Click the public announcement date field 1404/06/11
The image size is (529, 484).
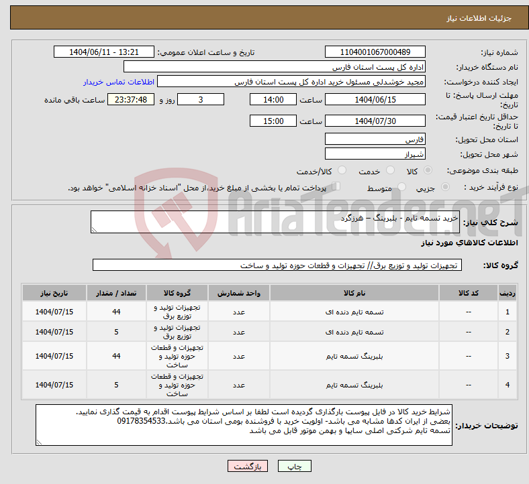pos(104,52)
